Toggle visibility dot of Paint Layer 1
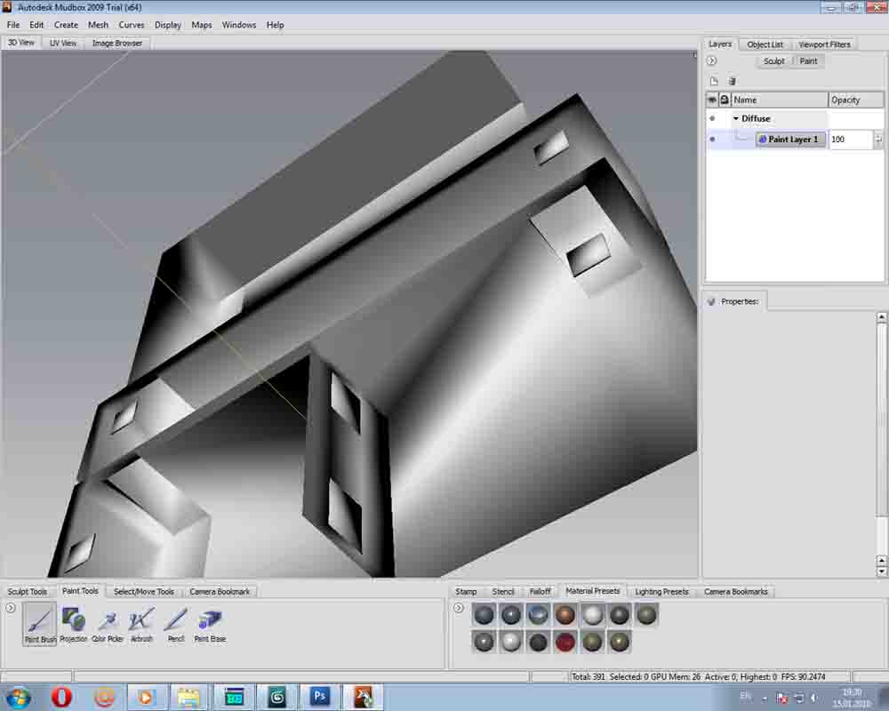This screenshot has height=711, width=889. click(712, 140)
